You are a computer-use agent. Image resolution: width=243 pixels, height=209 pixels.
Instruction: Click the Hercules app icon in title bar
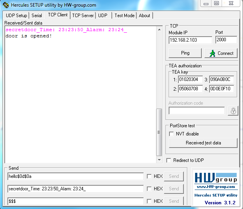point(6,5)
